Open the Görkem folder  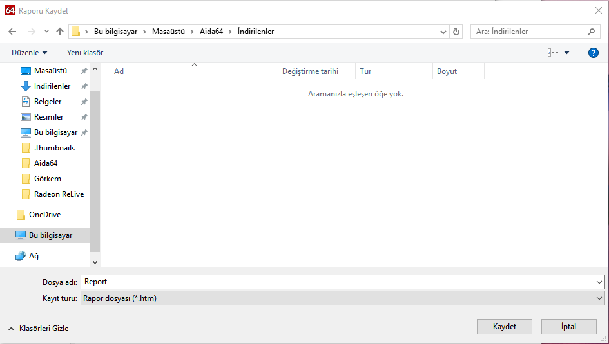48,179
